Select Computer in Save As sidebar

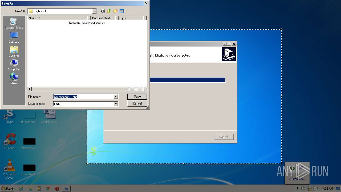point(14,65)
